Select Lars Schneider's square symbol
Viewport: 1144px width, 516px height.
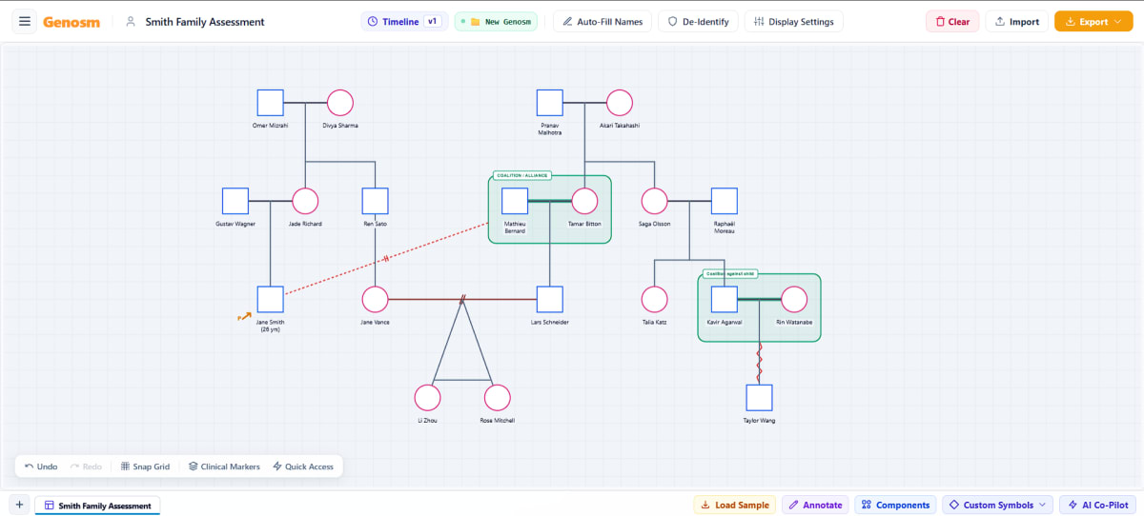pyautogui.click(x=550, y=299)
